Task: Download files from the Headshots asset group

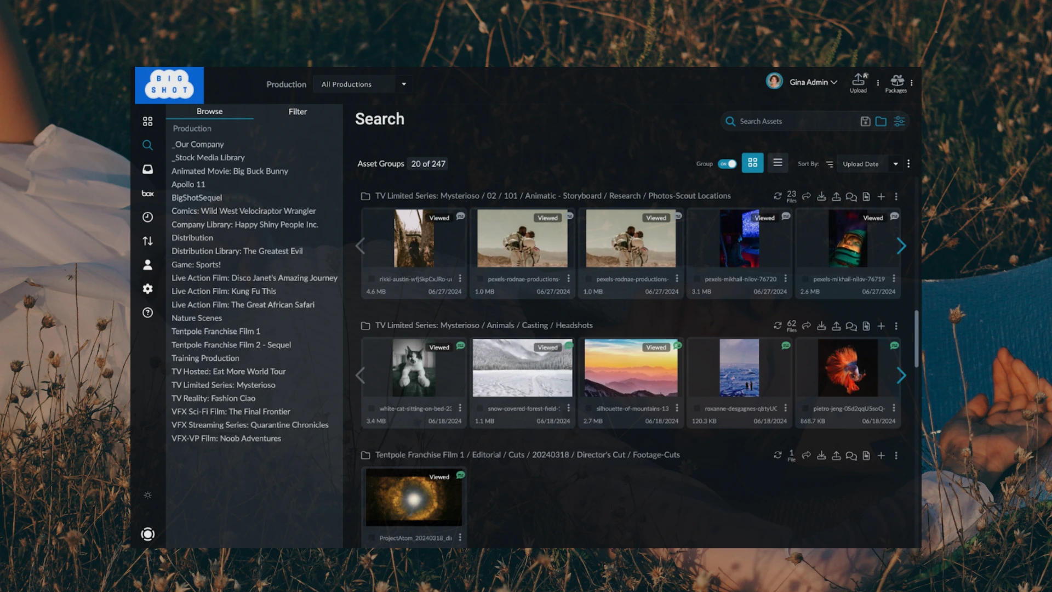Action: (x=821, y=326)
